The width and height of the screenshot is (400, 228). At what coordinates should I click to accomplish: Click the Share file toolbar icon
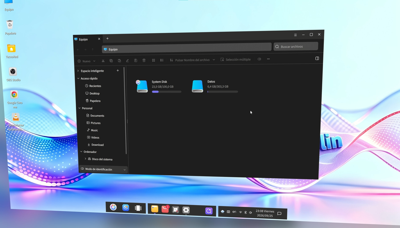(x=136, y=60)
